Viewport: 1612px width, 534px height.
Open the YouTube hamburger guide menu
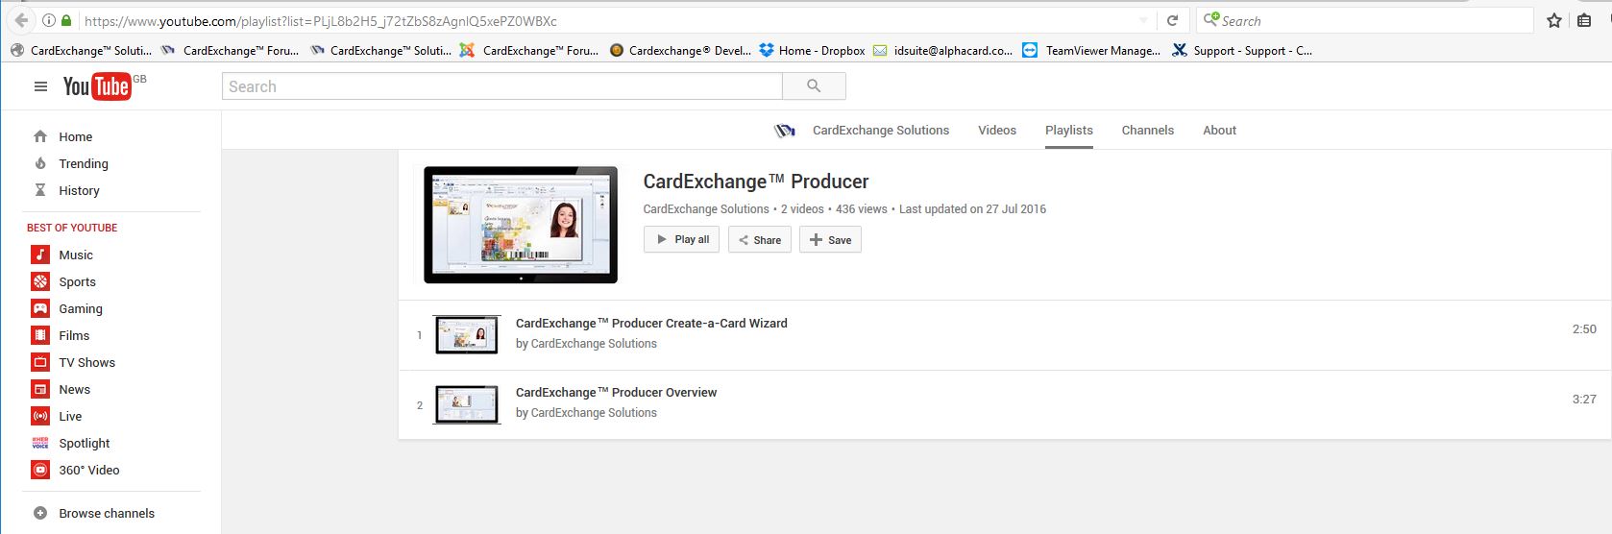coord(40,86)
